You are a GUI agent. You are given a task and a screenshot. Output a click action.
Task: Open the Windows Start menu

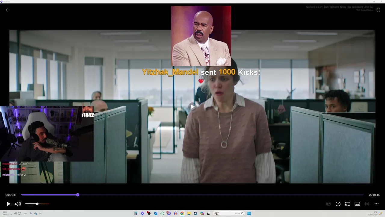249,213
